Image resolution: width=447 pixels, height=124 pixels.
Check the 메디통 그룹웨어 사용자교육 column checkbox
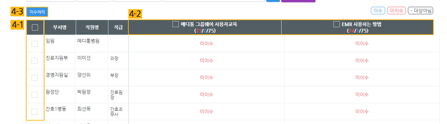click(x=176, y=24)
